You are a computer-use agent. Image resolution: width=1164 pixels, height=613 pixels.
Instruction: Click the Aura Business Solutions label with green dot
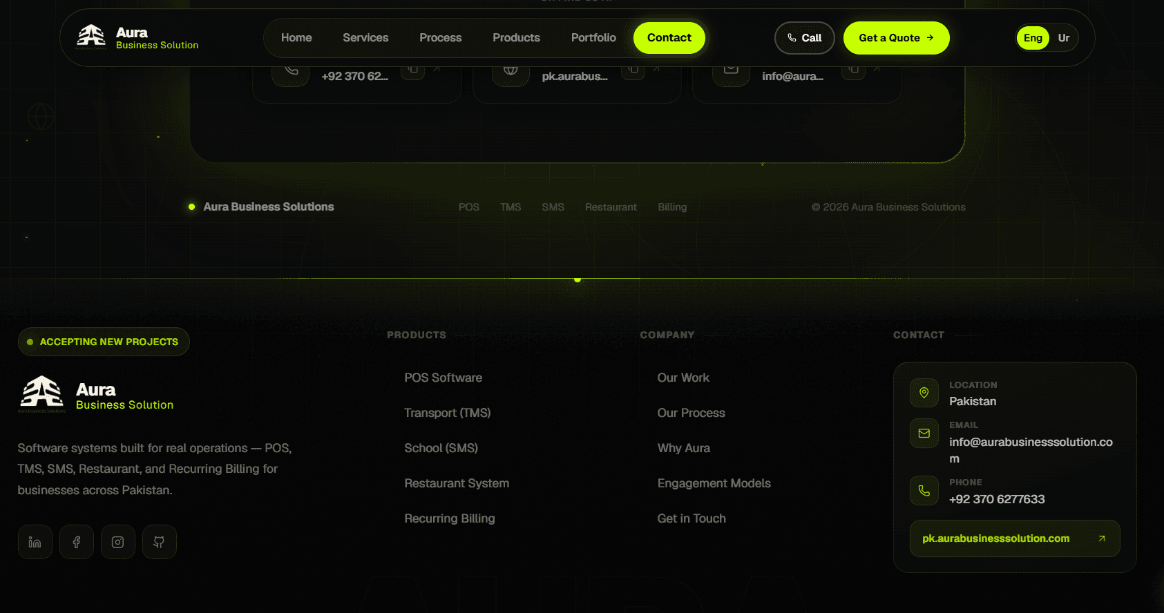click(261, 207)
